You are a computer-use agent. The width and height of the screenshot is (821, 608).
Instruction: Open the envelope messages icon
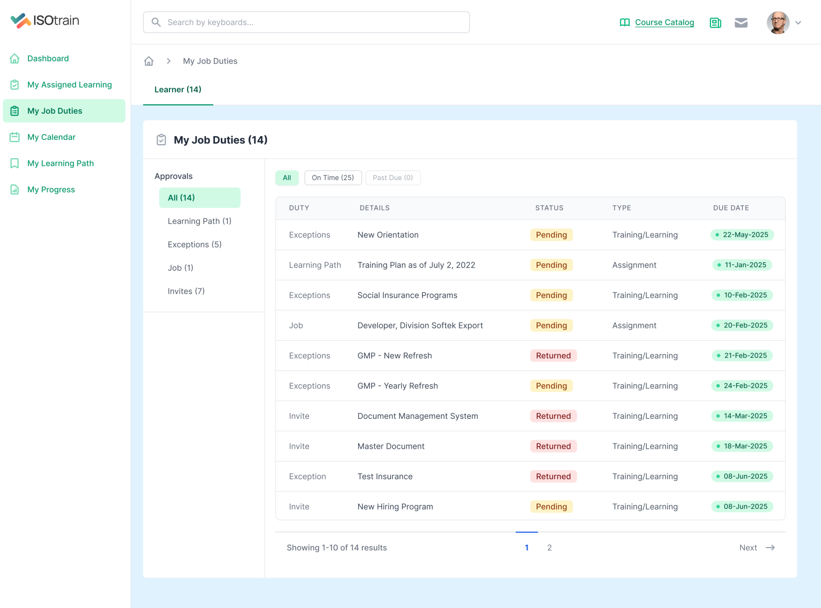(x=741, y=22)
